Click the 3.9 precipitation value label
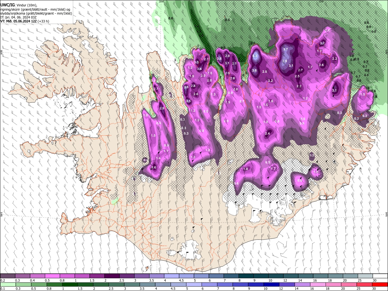388x291 pixels. click(285, 61)
